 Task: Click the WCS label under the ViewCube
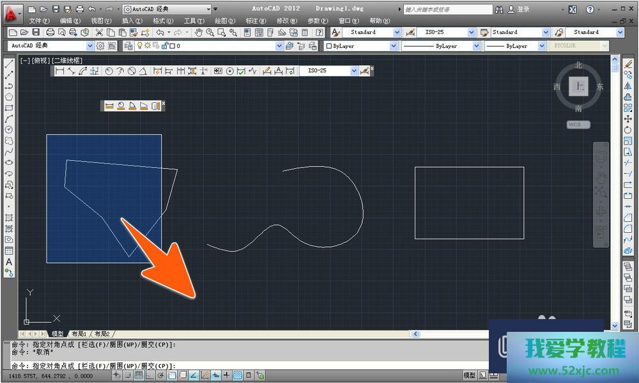577,125
